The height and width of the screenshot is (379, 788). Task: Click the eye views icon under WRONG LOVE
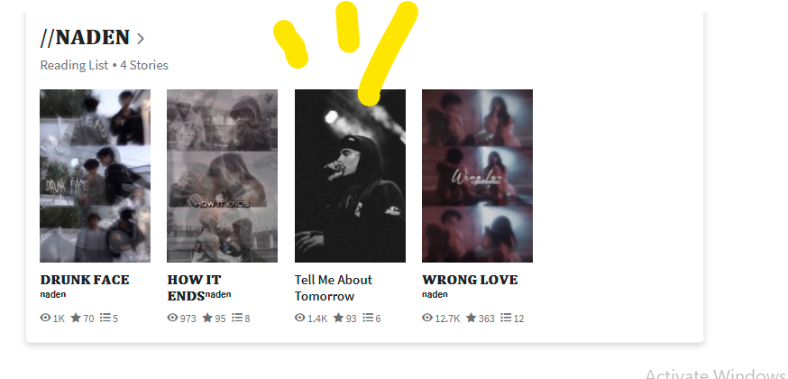pos(427,318)
